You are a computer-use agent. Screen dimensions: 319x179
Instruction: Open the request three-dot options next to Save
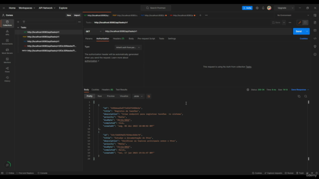tap(290, 22)
